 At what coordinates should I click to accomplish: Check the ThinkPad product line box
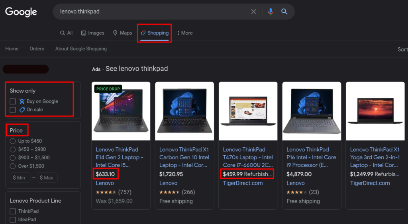[13, 211]
